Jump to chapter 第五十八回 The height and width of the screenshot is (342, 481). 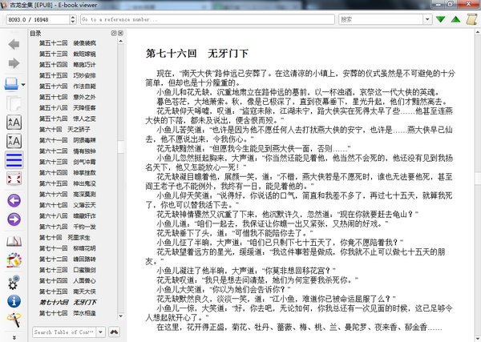[67, 108]
